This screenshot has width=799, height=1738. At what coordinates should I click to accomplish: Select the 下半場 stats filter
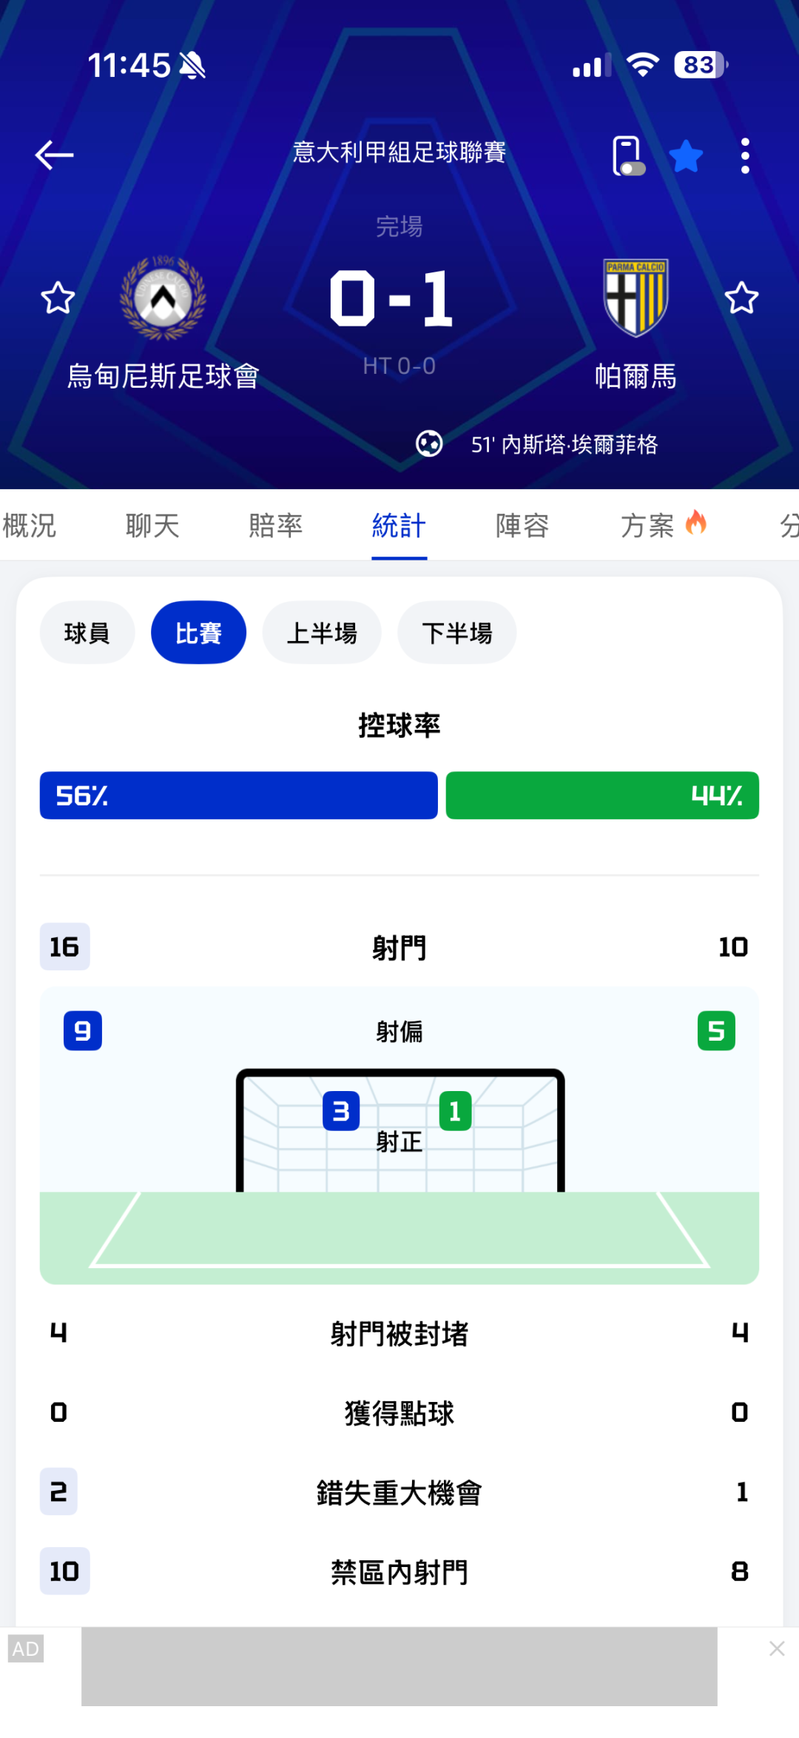457,633
